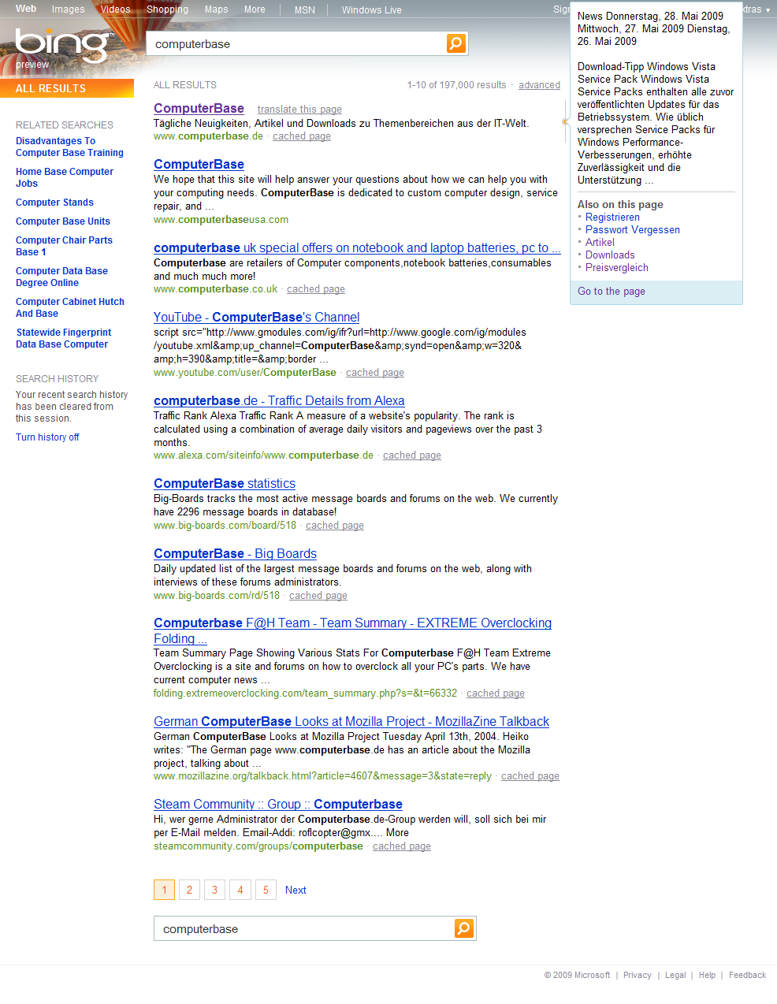Click the bottom search input field
Screen dimensions: 777x1004
(x=304, y=928)
